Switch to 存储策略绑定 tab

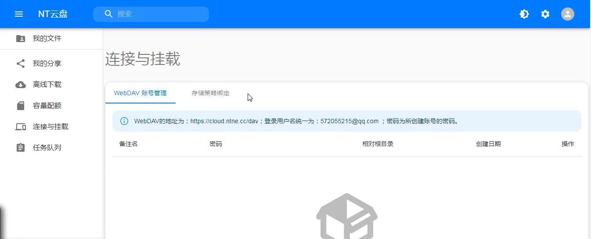click(210, 93)
